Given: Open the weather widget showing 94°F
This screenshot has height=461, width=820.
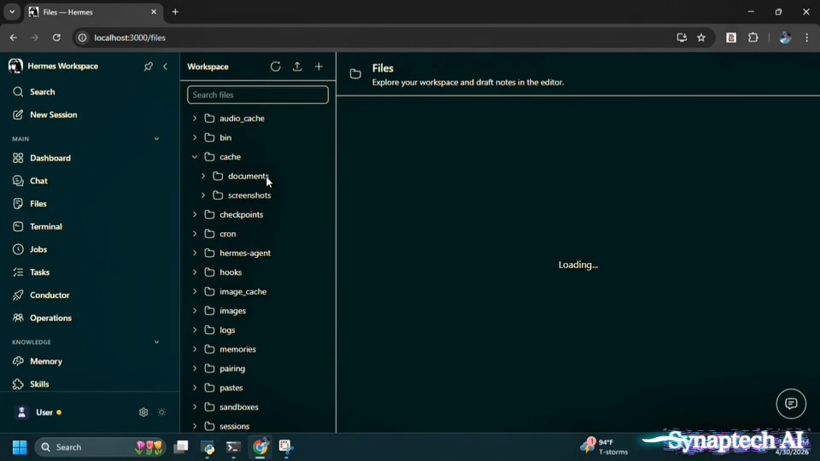Looking at the screenshot, I should pos(604,446).
